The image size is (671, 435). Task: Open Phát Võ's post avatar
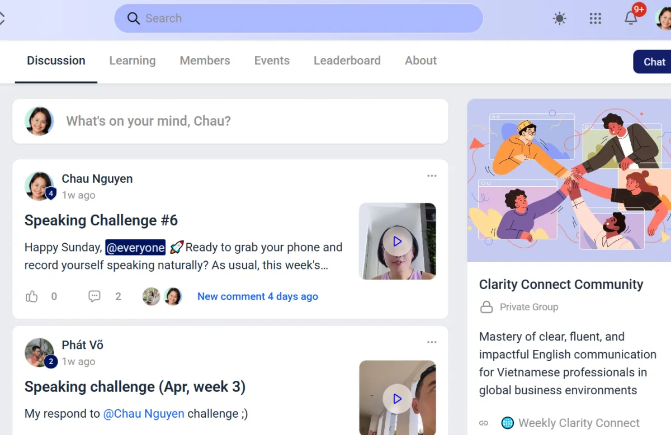pos(39,353)
